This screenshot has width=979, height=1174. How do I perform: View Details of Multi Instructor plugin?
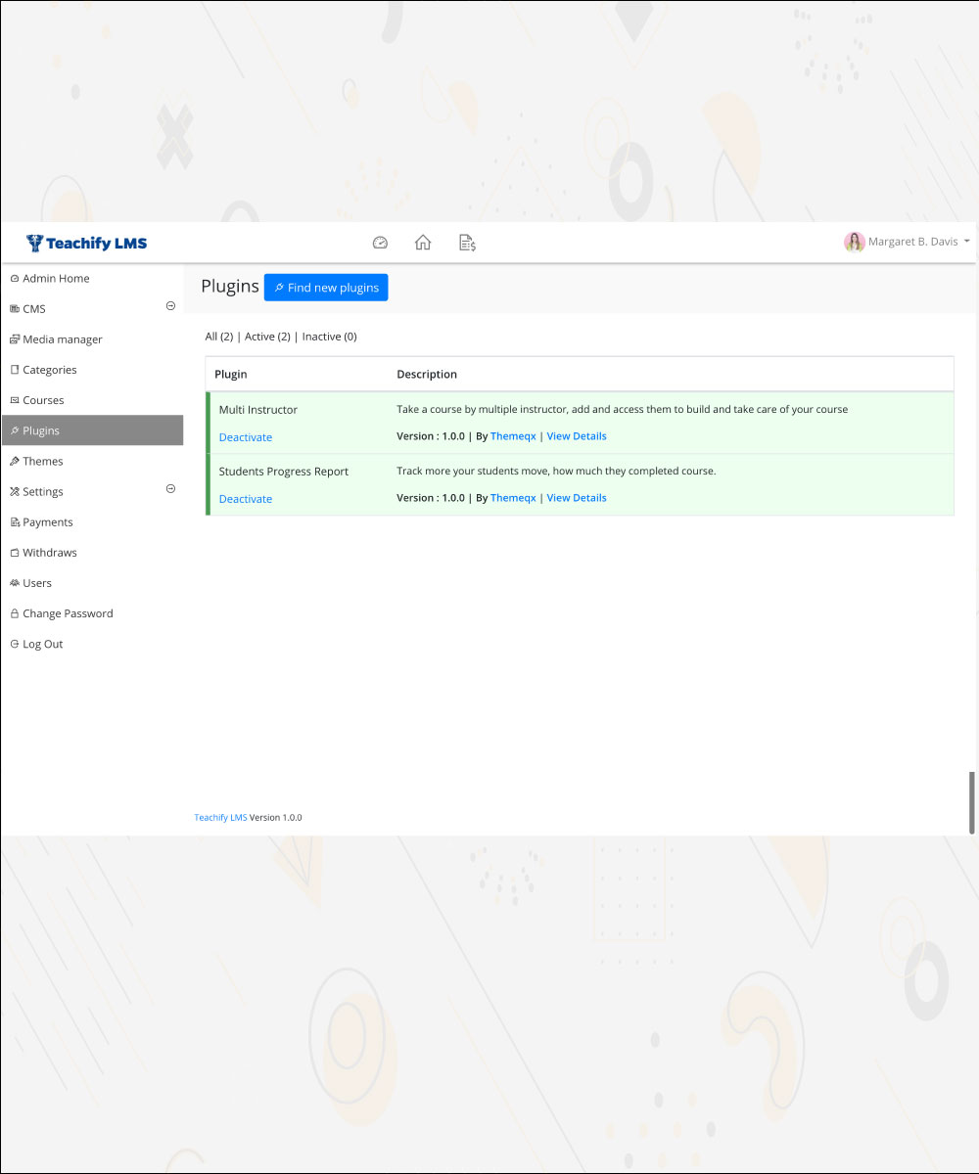point(577,436)
